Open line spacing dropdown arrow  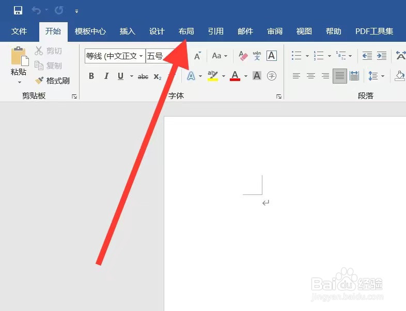[383, 76]
